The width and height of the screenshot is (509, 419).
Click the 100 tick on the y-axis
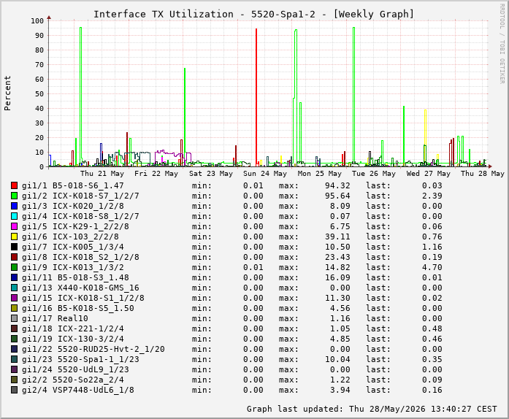(37, 20)
